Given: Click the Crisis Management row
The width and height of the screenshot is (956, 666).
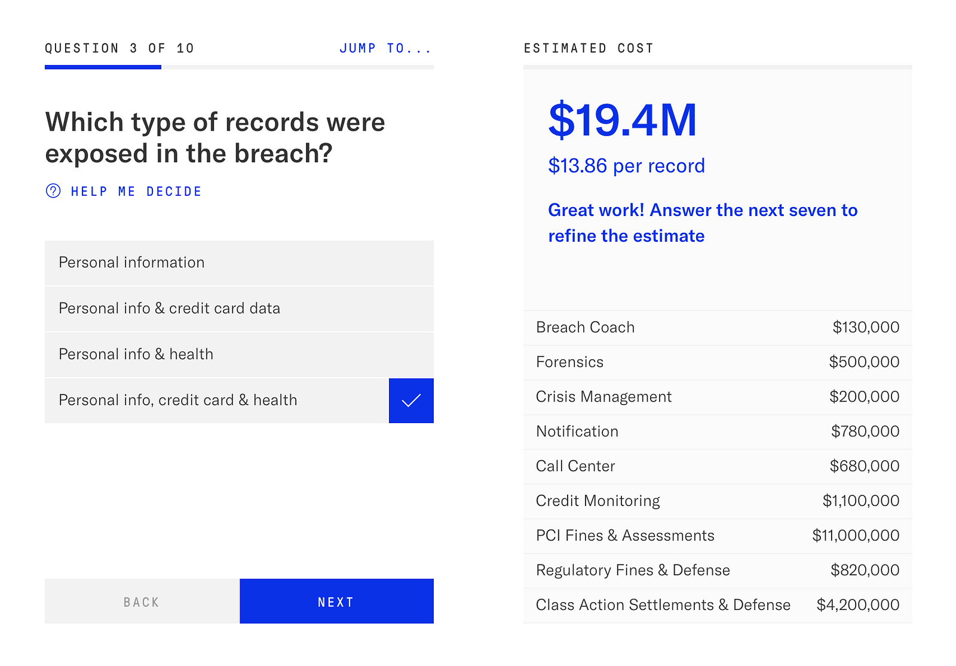Looking at the screenshot, I should pos(717,397).
